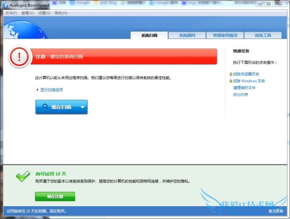Click the lock icon beside 拭除浏览器历史
Viewport: 290px width, 219px height.
coord(230,74)
